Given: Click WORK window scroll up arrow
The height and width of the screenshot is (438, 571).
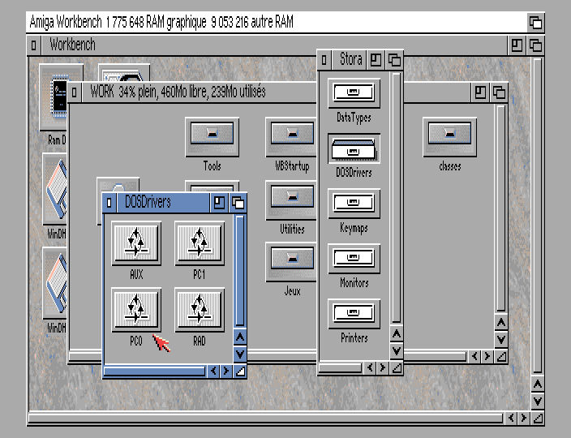Looking at the screenshot, I should 501,323.
